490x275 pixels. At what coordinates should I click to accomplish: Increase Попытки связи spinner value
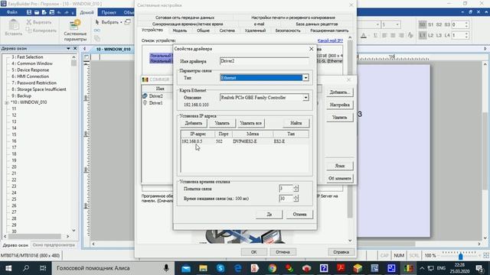pos(296,186)
